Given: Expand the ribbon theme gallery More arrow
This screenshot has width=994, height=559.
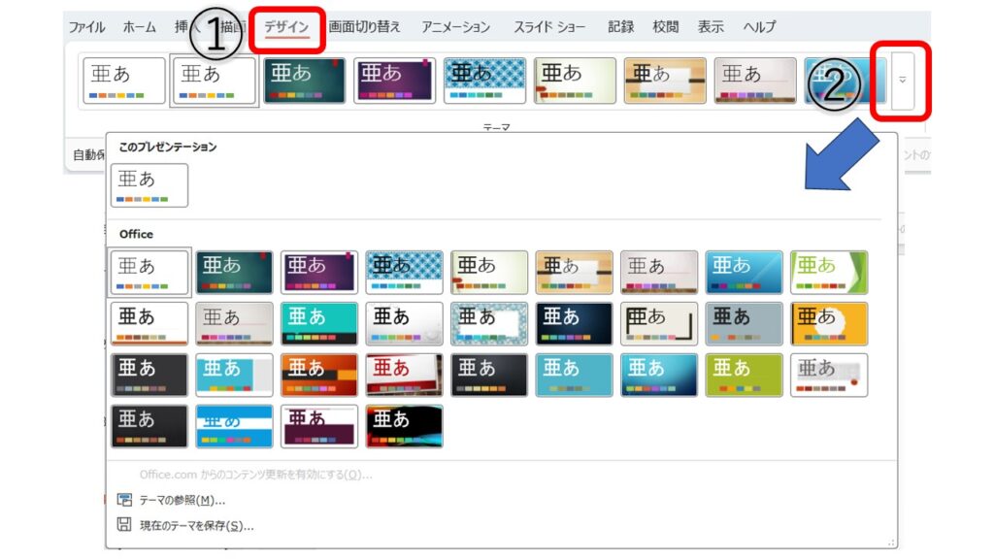Looking at the screenshot, I should coord(902,81).
